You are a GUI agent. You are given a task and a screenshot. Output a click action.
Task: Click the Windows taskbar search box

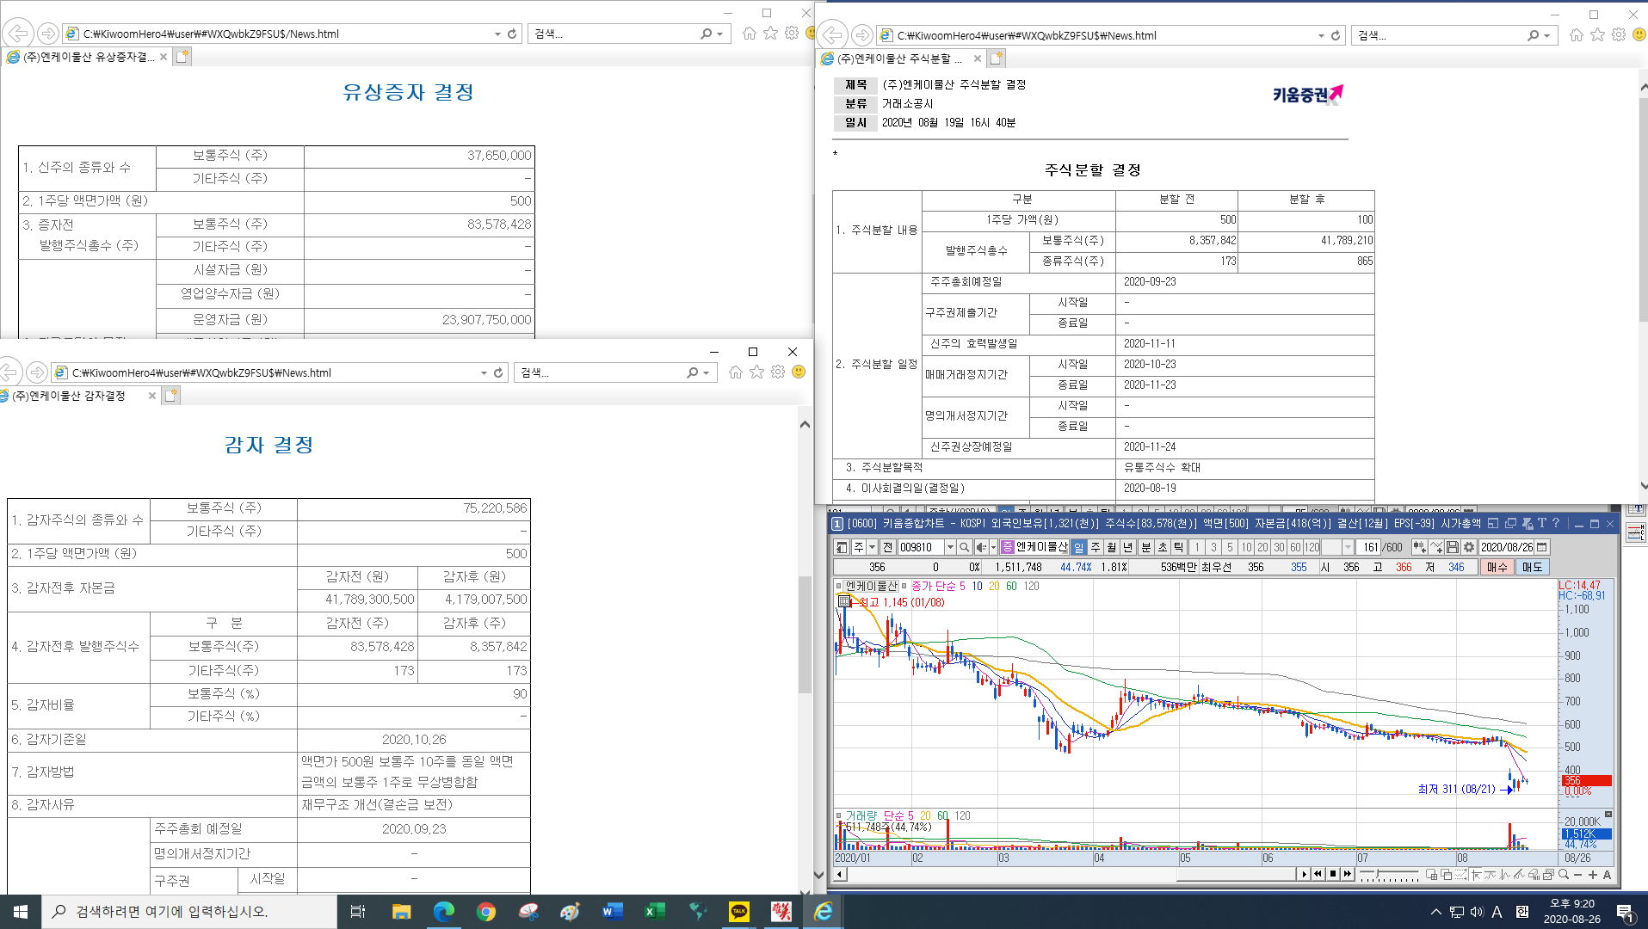point(188,912)
